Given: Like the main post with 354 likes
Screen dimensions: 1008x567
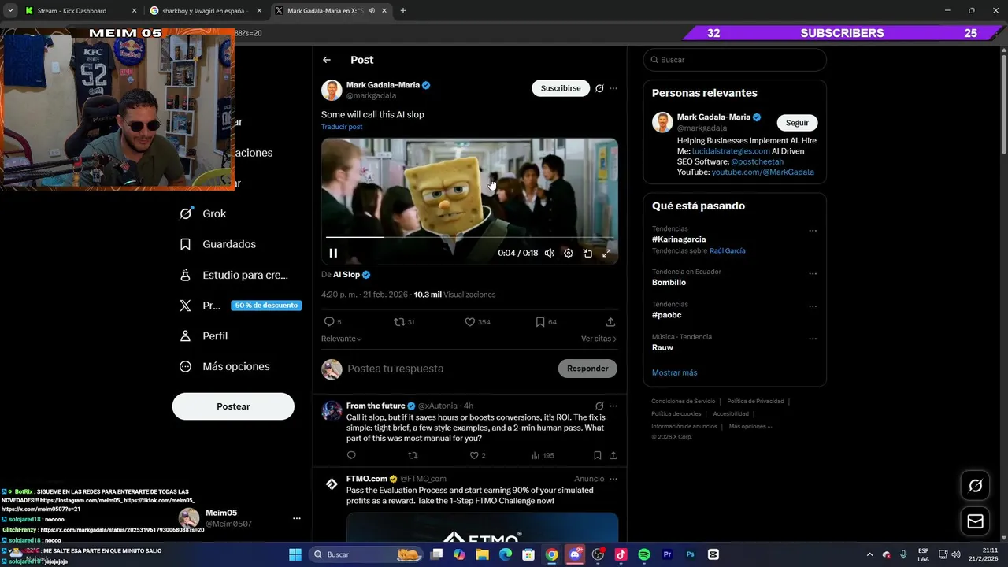Looking at the screenshot, I should tap(469, 321).
